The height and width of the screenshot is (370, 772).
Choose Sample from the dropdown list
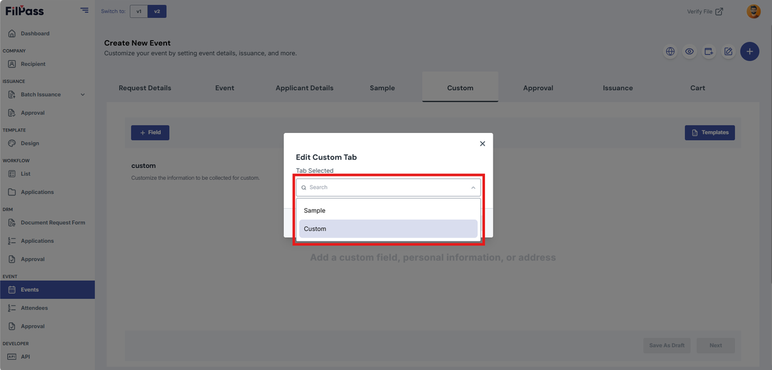click(388, 211)
